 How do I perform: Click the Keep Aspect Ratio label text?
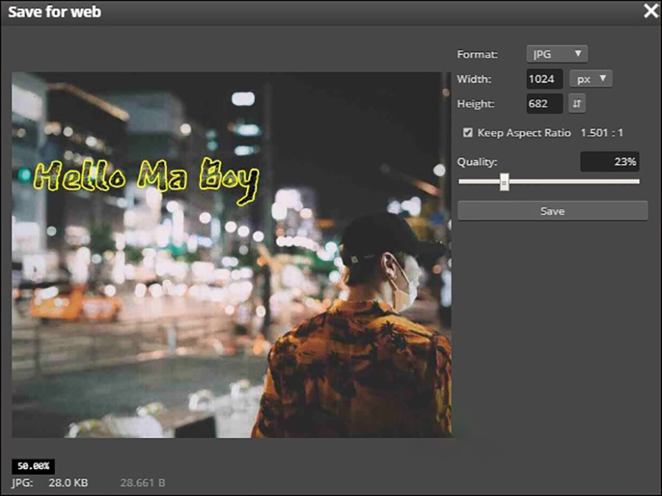(524, 133)
